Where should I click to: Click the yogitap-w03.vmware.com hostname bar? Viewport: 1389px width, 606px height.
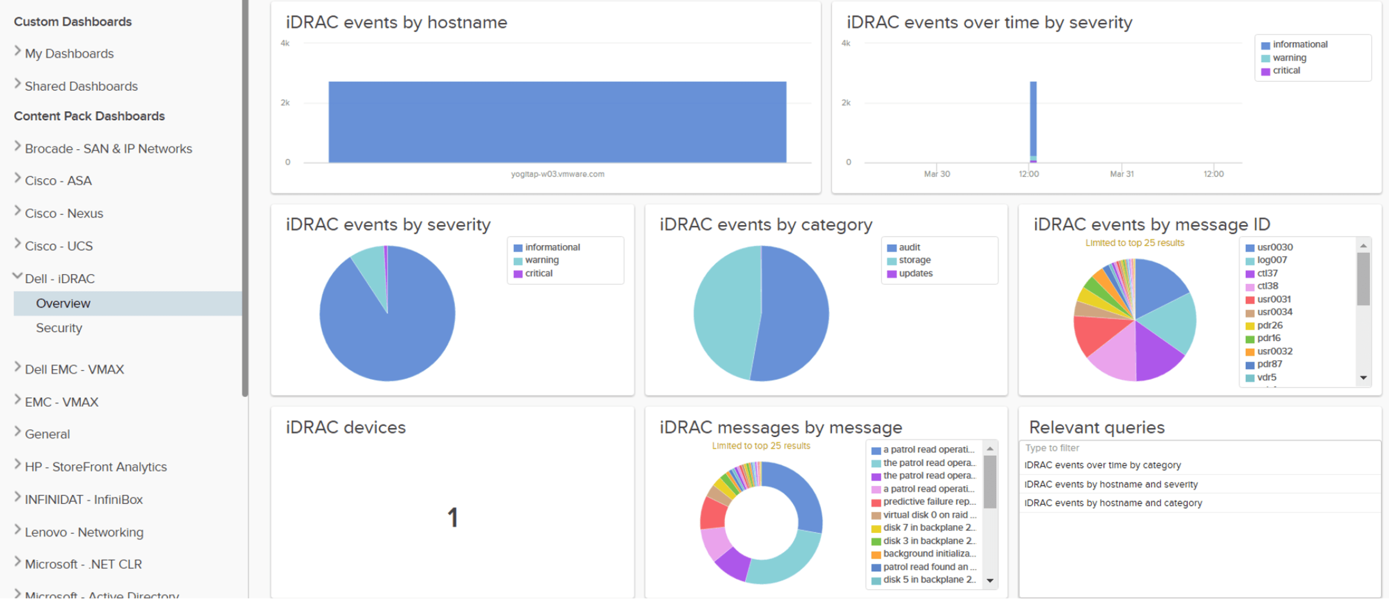point(557,122)
